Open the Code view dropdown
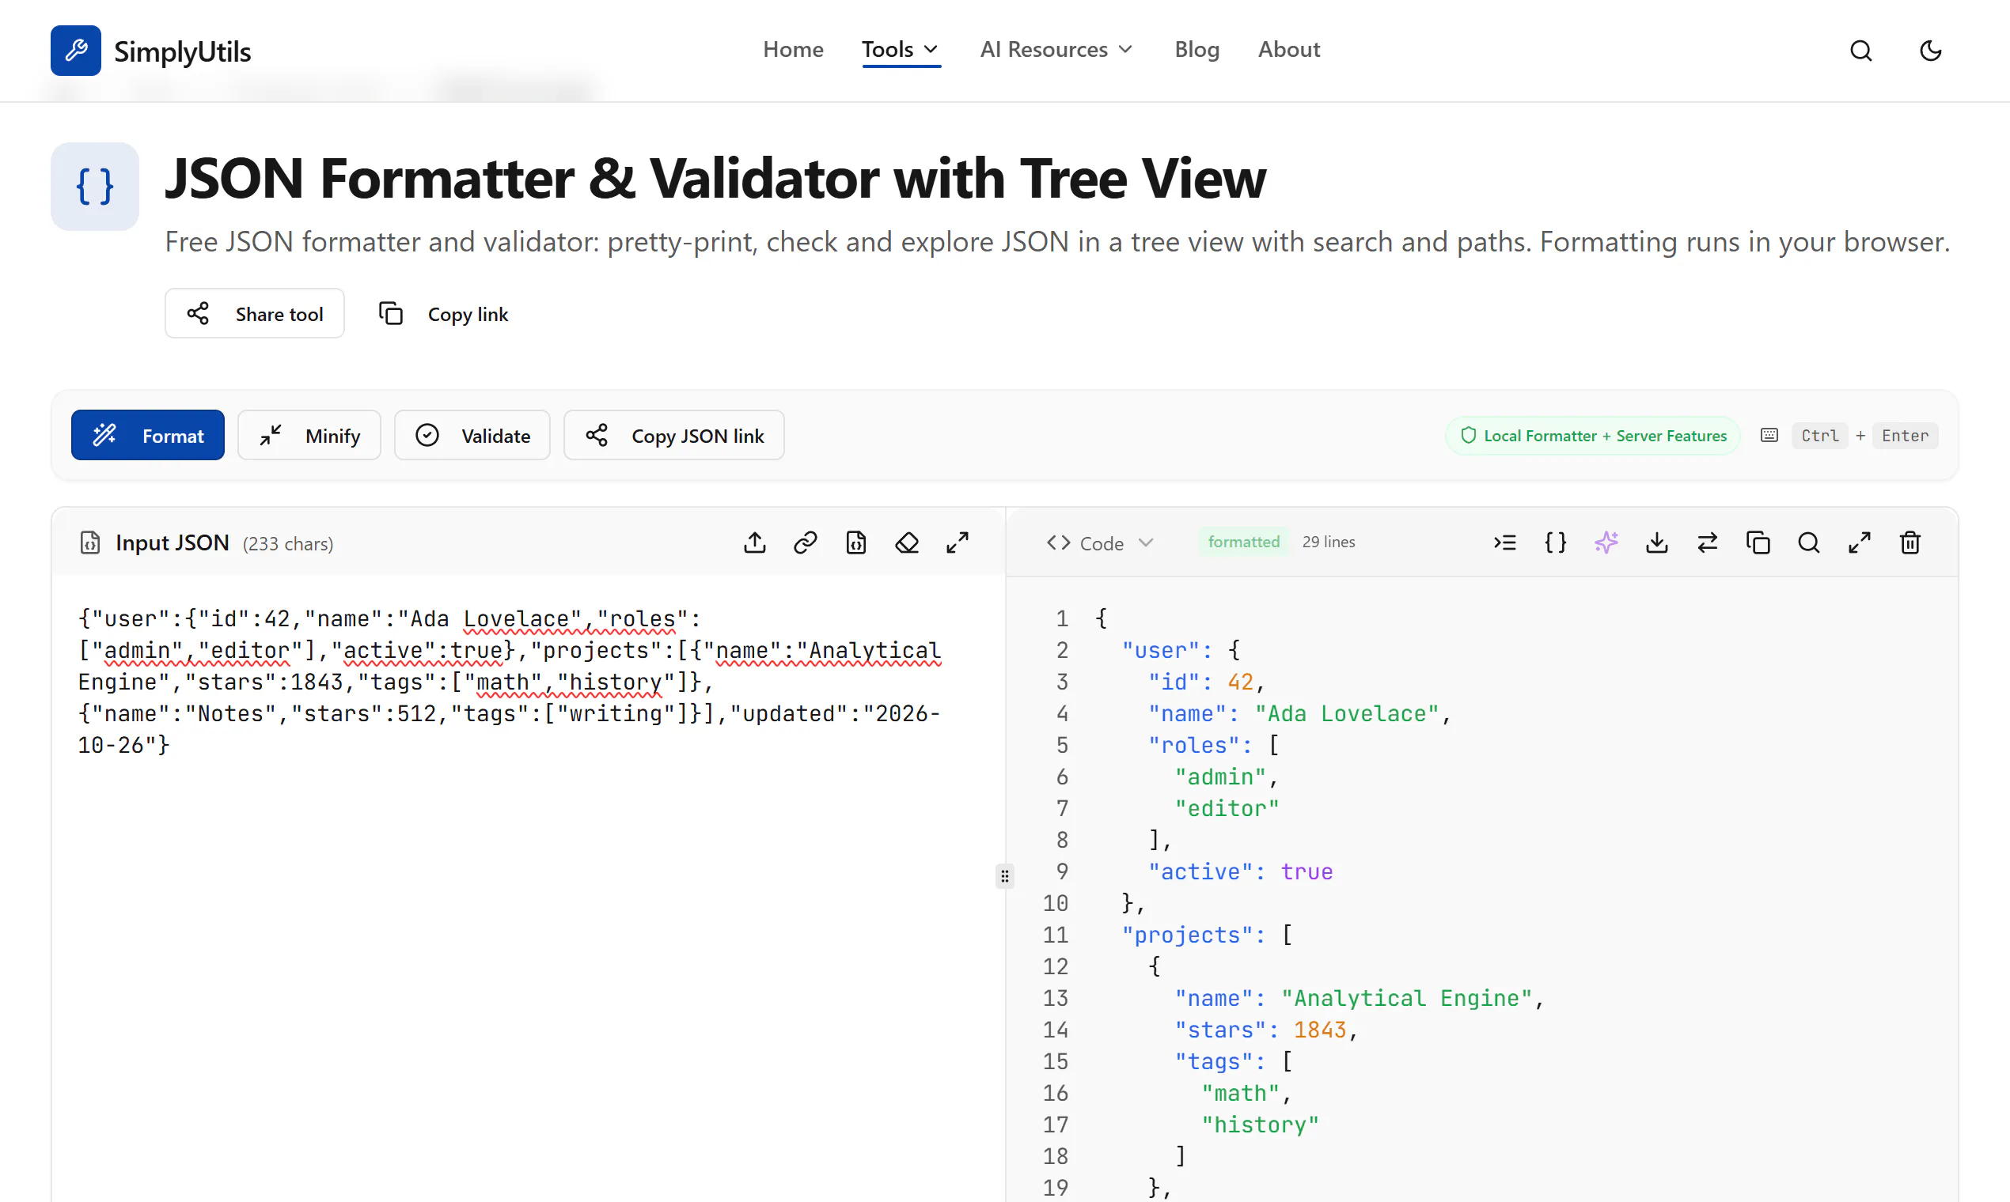The image size is (2010, 1202). tap(1099, 542)
